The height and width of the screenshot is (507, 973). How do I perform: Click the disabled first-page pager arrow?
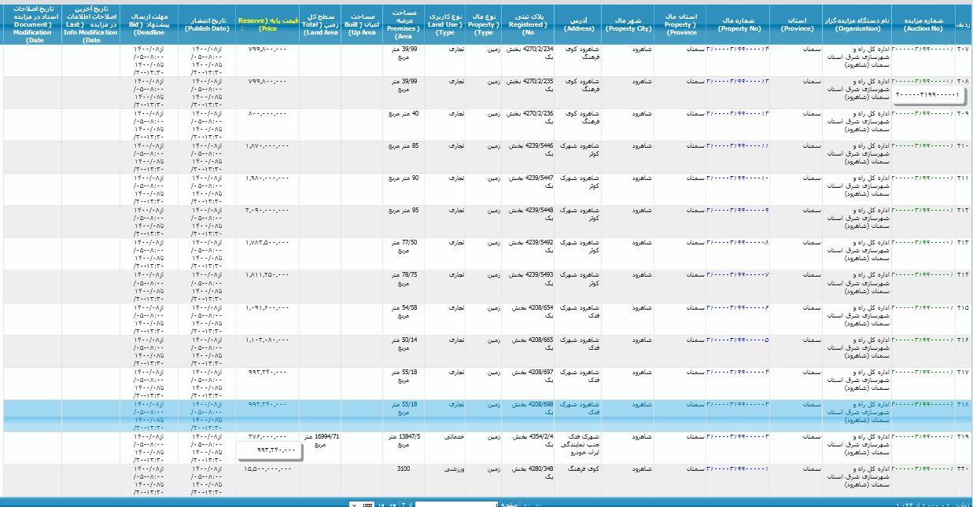tap(539, 505)
